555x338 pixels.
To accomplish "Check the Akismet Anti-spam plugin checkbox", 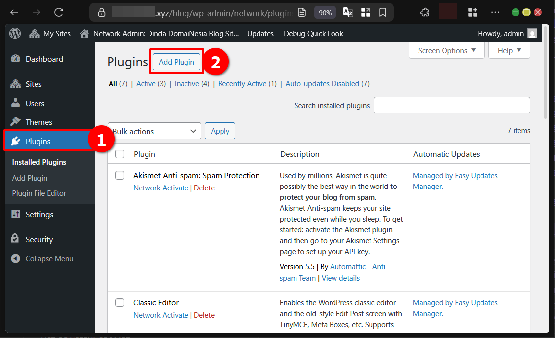I will point(119,175).
